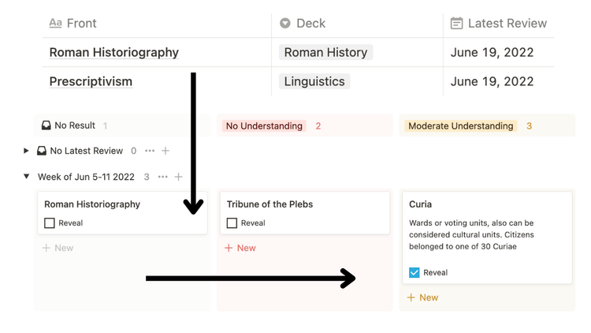Click the Front column text-type icon
591x333 pixels.
(55, 24)
